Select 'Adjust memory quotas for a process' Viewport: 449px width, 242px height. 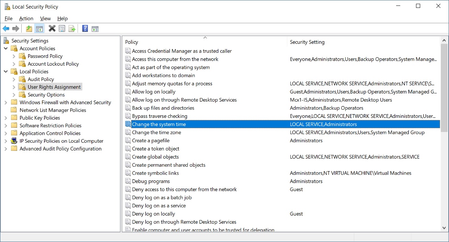(172, 84)
